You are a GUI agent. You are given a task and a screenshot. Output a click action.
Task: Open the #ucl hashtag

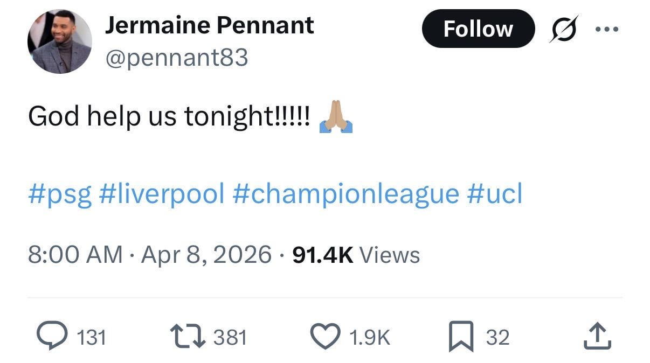click(x=495, y=194)
